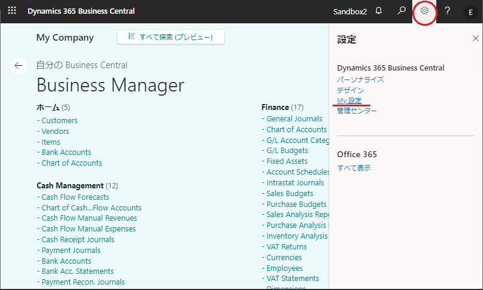This screenshot has height=290, width=483.
Task: Click the すべて表示 link under Office 365
Action: (354, 168)
